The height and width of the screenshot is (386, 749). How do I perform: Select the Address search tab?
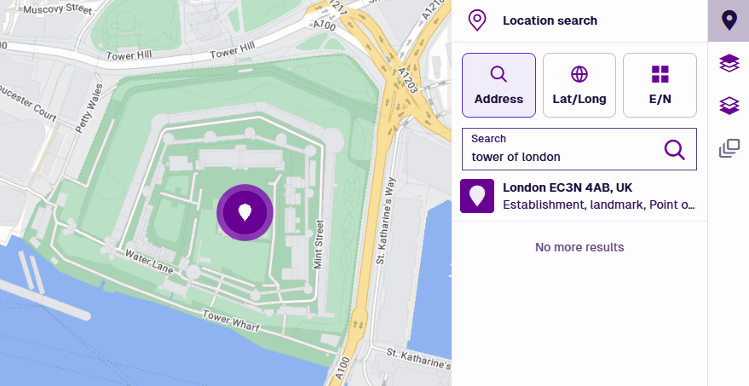pos(498,85)
